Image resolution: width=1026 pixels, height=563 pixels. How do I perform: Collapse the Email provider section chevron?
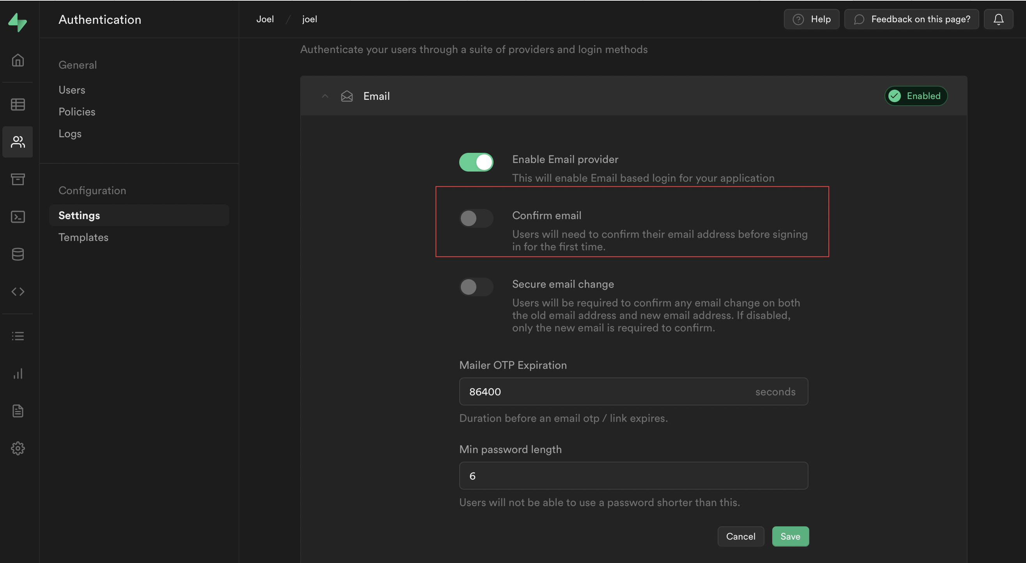point(325,96)
